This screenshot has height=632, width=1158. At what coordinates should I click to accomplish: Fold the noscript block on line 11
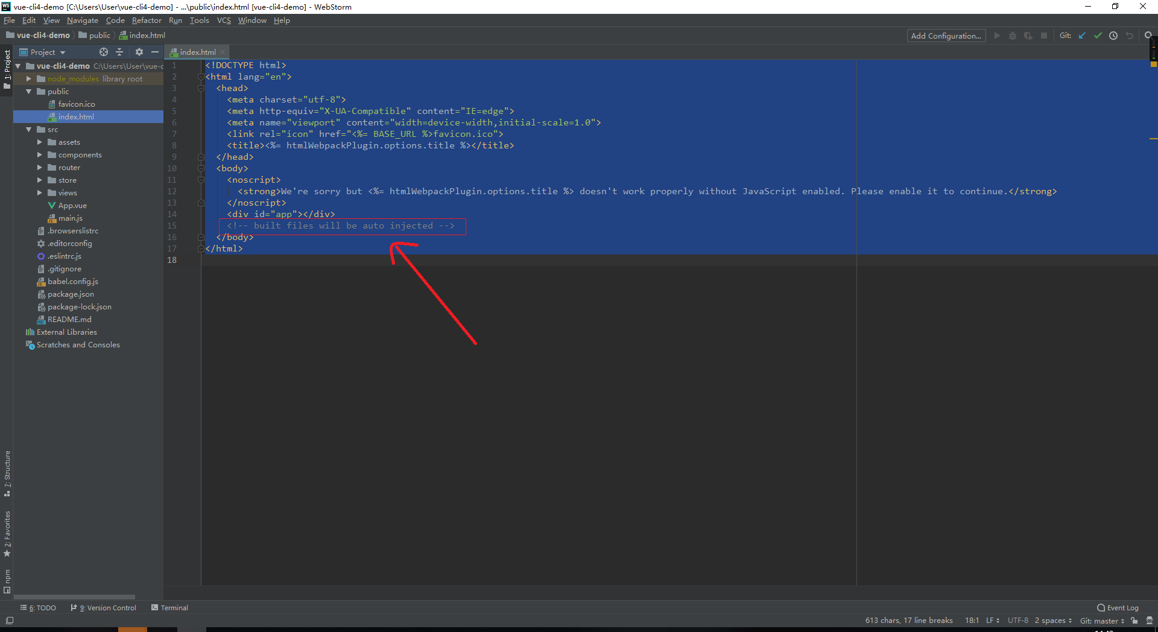click(201, 180)
